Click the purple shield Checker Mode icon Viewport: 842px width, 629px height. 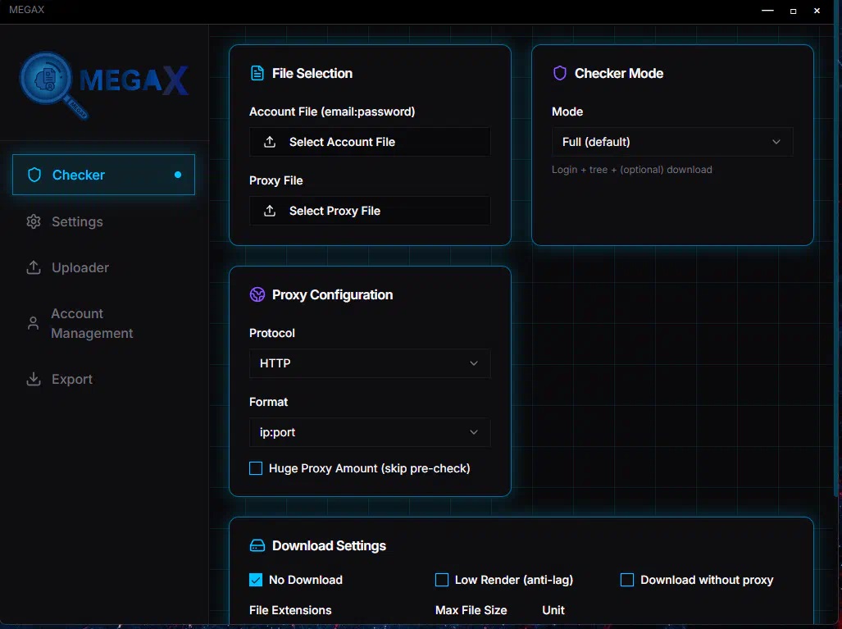pyautogui.click(x=560, y=73)
